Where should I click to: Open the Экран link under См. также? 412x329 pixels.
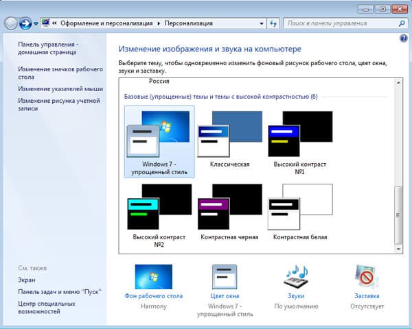(x=27, y=280)
